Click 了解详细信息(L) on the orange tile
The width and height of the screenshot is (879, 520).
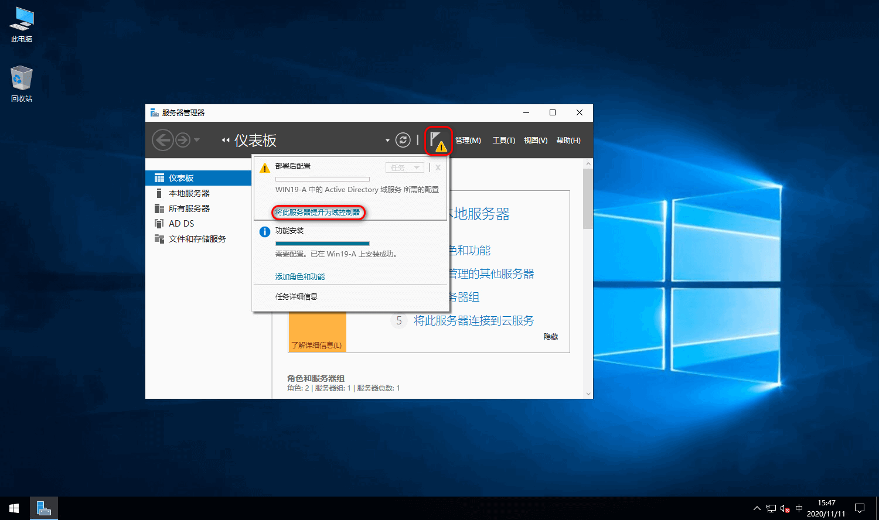[316, 345]
